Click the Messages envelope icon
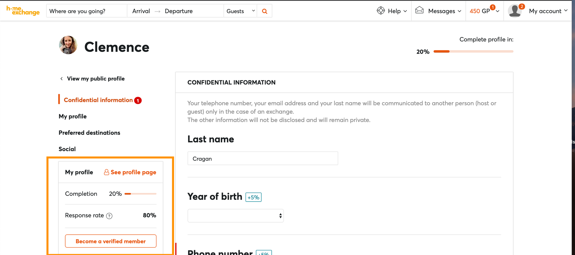Viewport: 575px width, 255px height. point(419,10)
